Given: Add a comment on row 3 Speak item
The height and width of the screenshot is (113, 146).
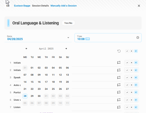Looking at the screenshot, I should click(x=119, y=77).
